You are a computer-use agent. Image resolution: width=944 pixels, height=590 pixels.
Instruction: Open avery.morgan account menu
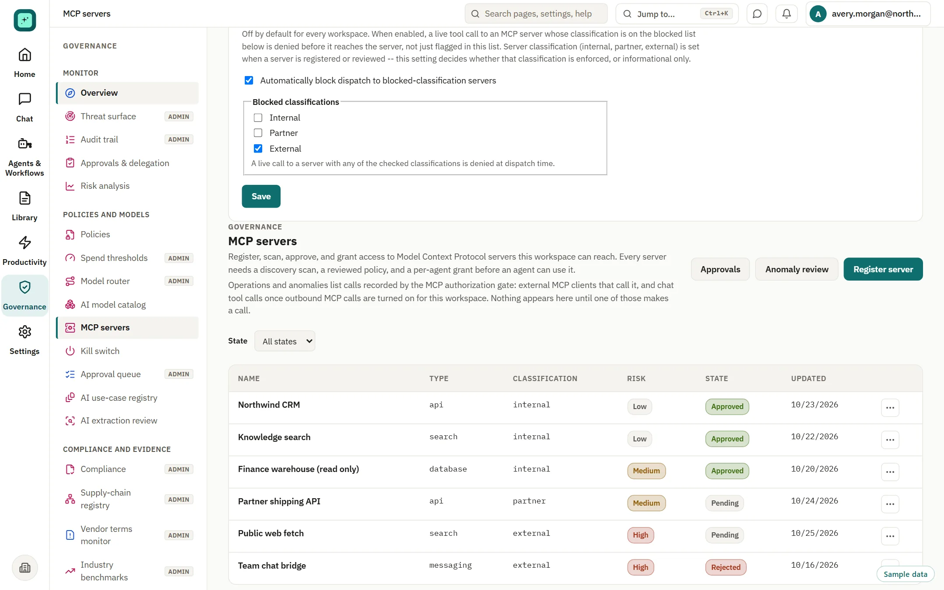click(868, 14)
